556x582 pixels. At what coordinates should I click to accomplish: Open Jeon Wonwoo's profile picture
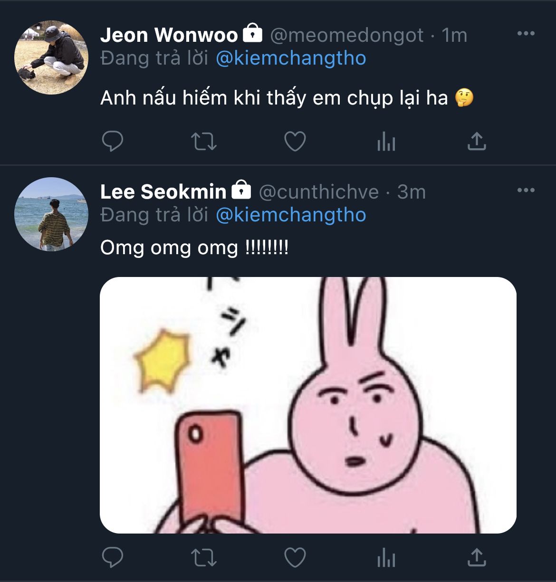click(51, 57)
